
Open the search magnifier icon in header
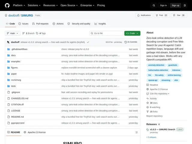pos(154,5)
